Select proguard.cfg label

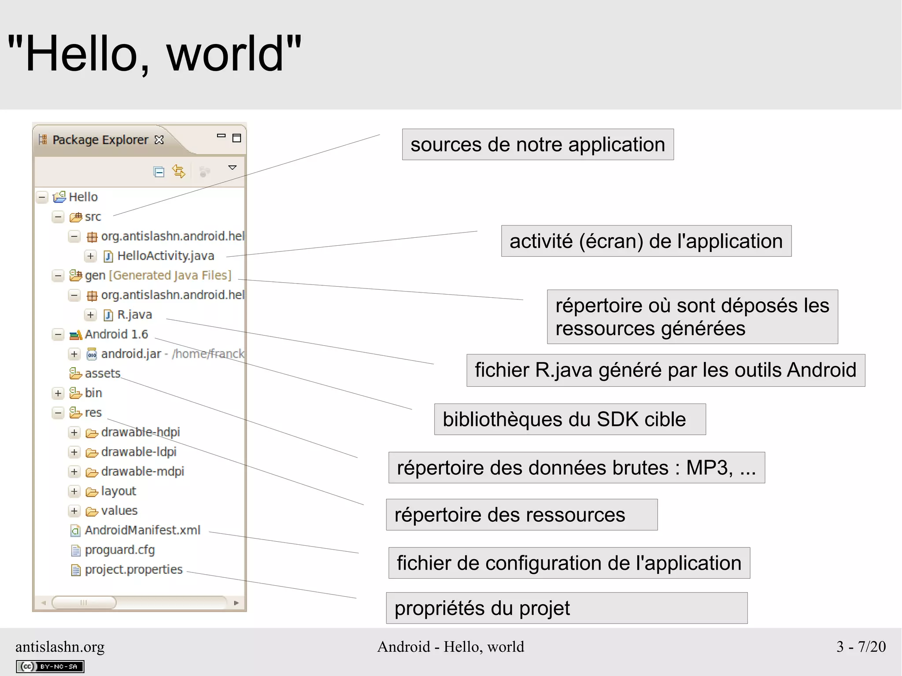(x=120, y=550)
